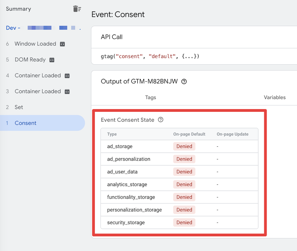297x251 pixels.
Task: Click the clear events trash icon
Action: (77, 9)
